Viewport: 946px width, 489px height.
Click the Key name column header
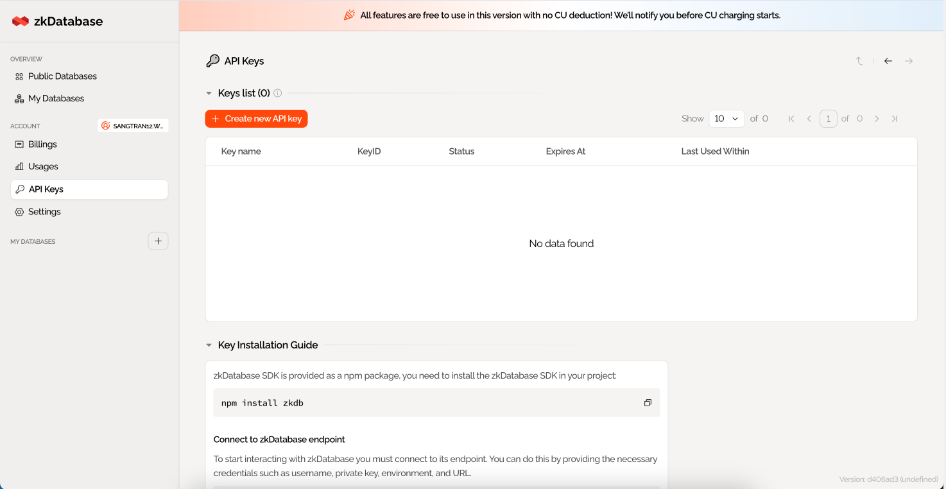click(x=241, y=151)
